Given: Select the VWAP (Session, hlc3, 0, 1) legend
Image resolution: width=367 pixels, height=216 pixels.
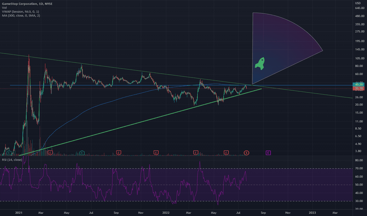Looking at the screenshot, I should tap(20, 12).
